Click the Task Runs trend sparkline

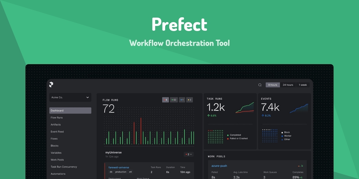pos(244,108)
